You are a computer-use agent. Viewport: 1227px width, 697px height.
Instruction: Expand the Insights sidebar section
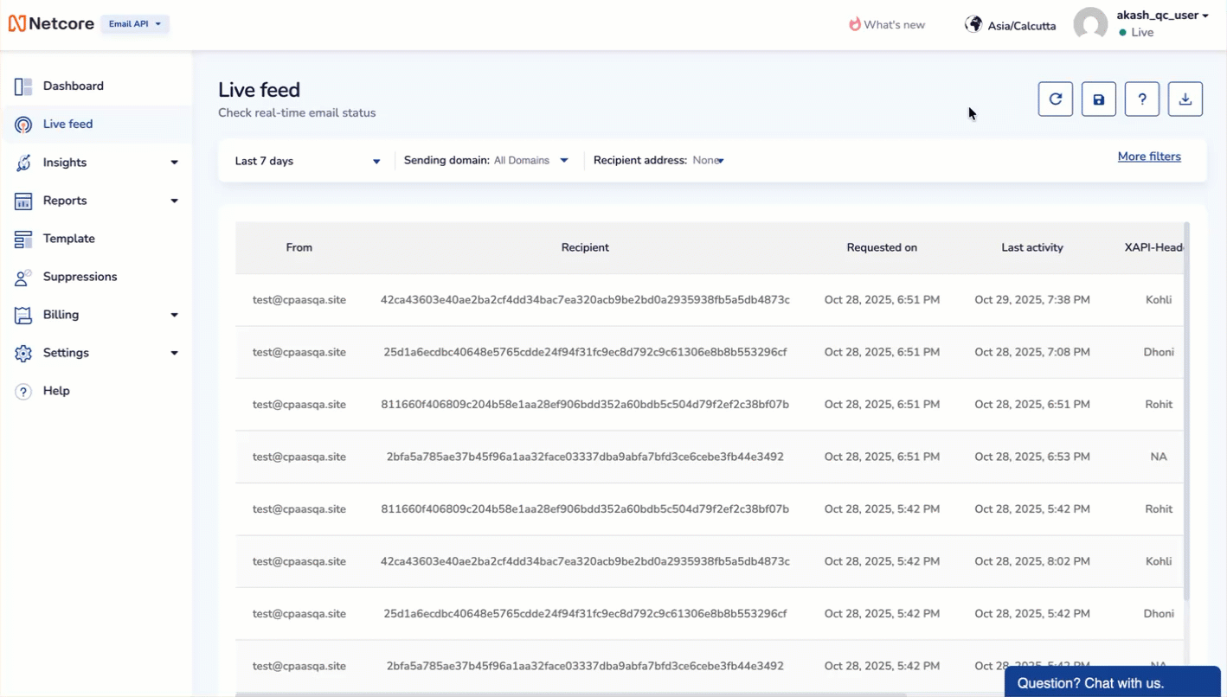coord(173,162)
